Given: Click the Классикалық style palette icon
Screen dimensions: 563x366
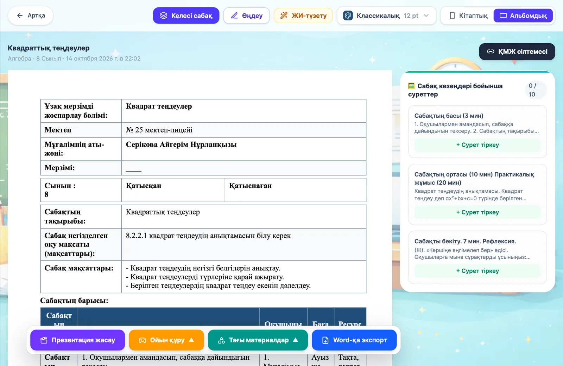Looking at the screenshot, I should click(x=348, y=15).
